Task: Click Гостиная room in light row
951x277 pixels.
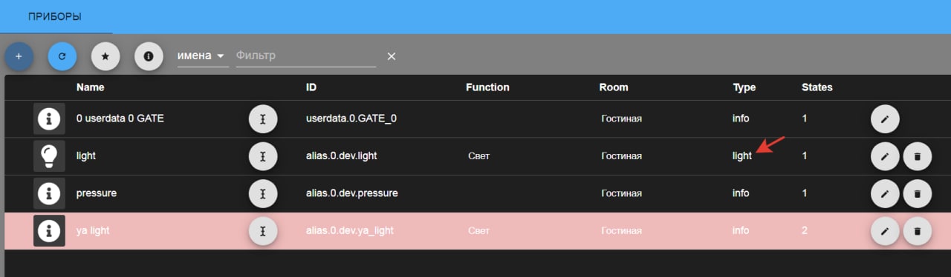Action: point(621,156)
